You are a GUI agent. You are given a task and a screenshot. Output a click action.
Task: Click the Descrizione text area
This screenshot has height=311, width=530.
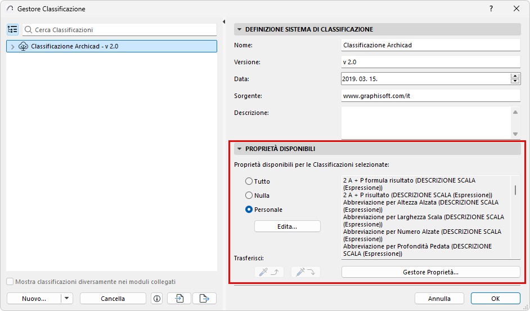426,122
